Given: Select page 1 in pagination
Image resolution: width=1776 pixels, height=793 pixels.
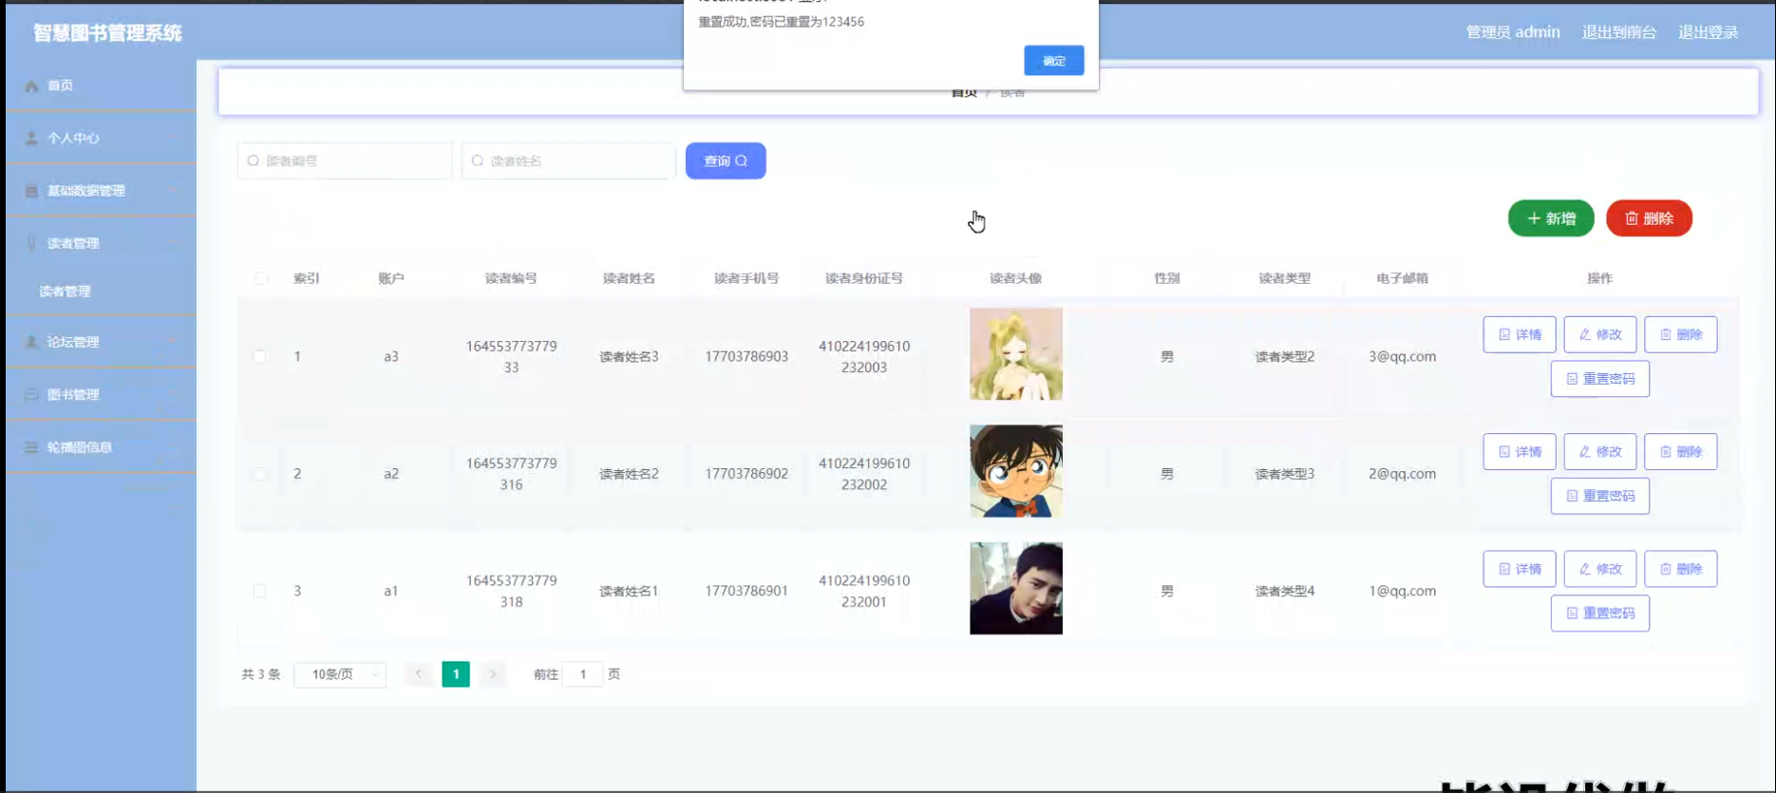Looking at the screenshot, I should 456,674.
